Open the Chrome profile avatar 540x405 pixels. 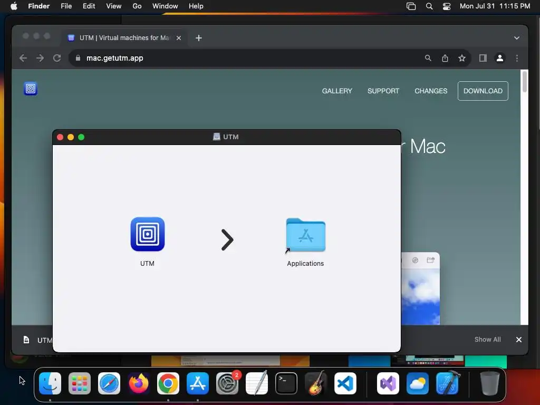500,58
